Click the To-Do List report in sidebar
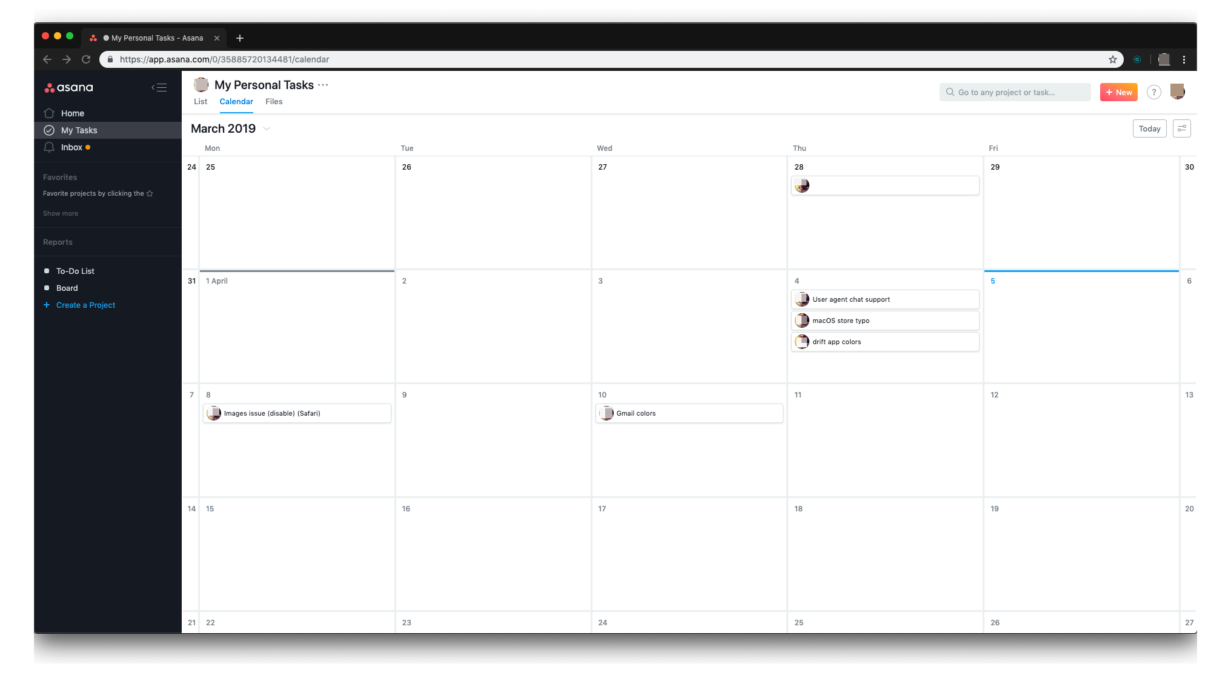 click(75, 270)
